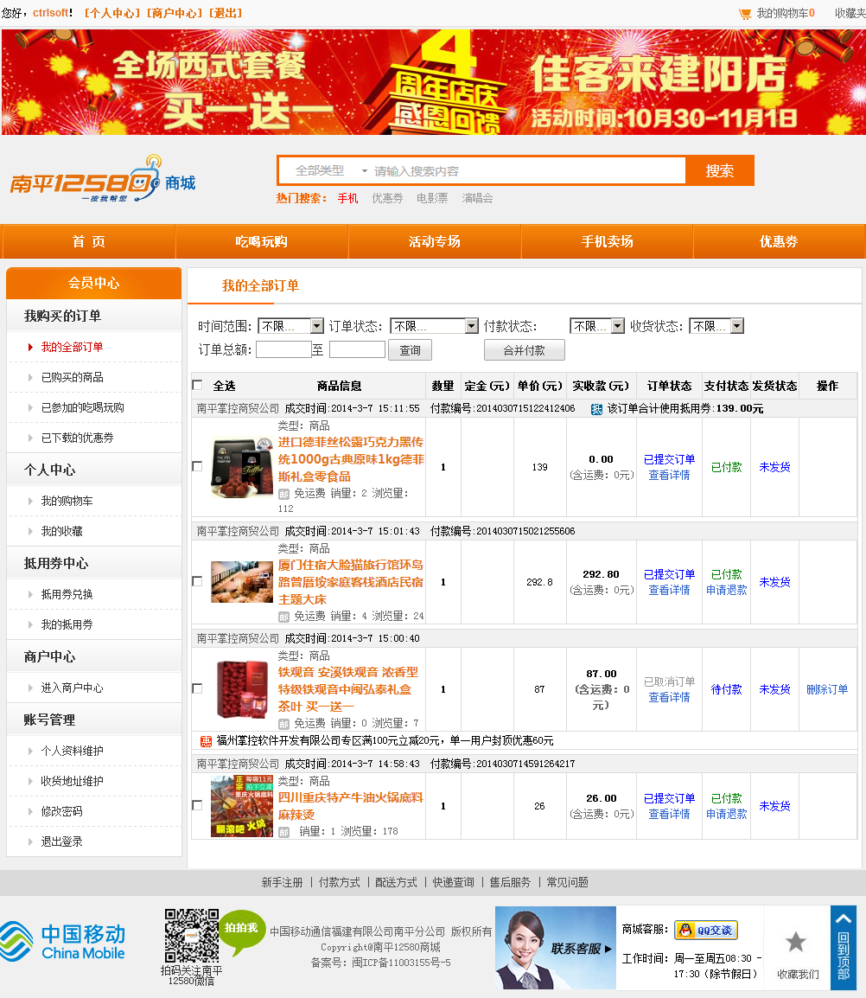
Task: Click the 查询 button
Action: click(410, 350)
